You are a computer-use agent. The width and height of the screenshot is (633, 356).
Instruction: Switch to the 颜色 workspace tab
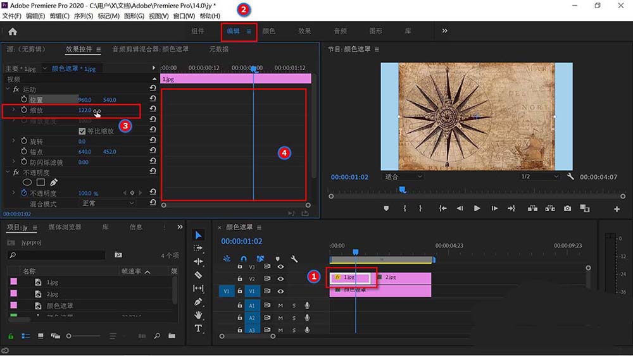[x=268, y=31]
